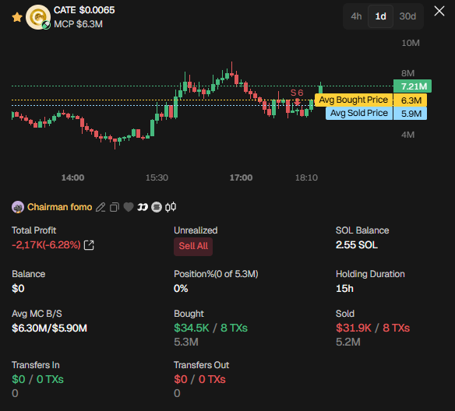Select the 1d timeframe tab

click(380, 16)
